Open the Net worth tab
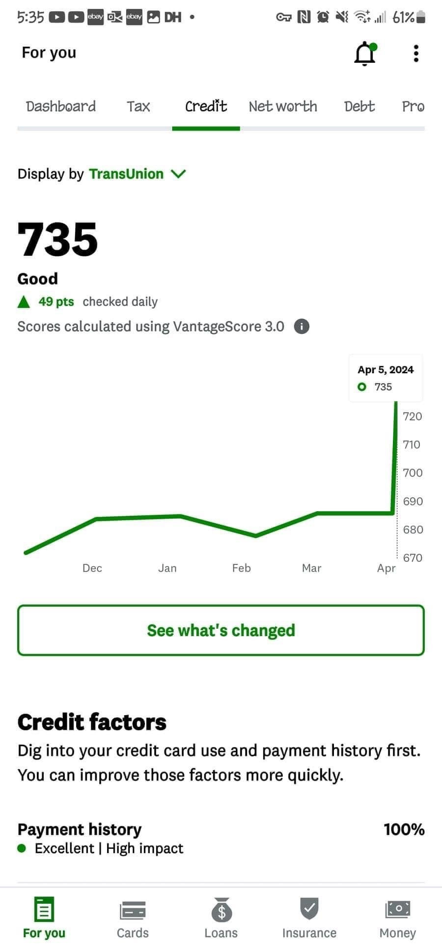 click(283, 107)
